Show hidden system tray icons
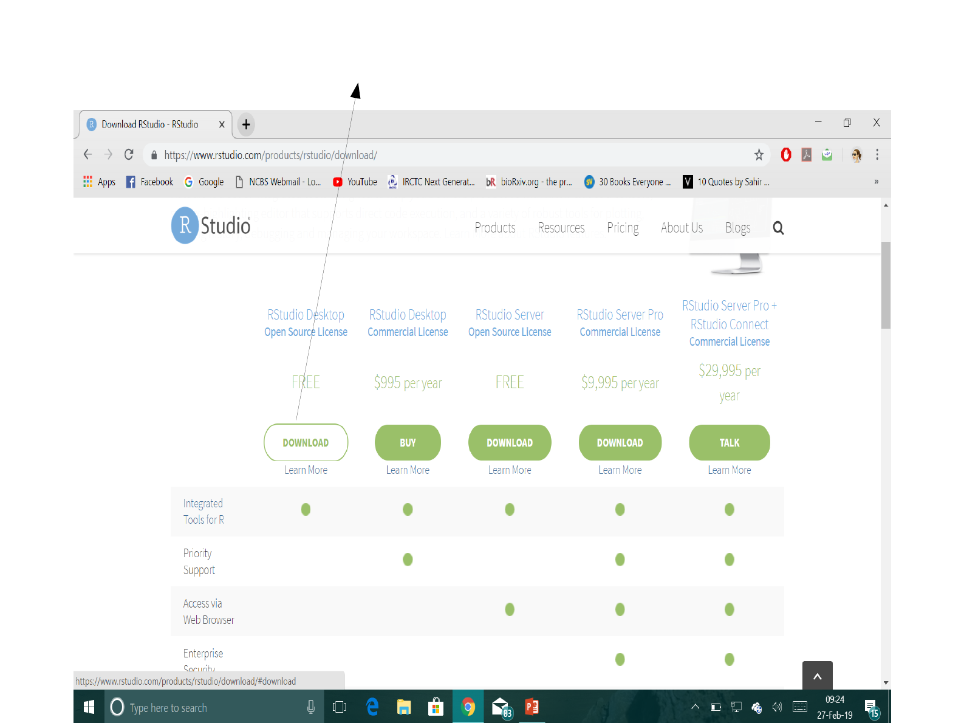Image resolution: width=964 pixels, height=723 pixels. click(696, 707)
